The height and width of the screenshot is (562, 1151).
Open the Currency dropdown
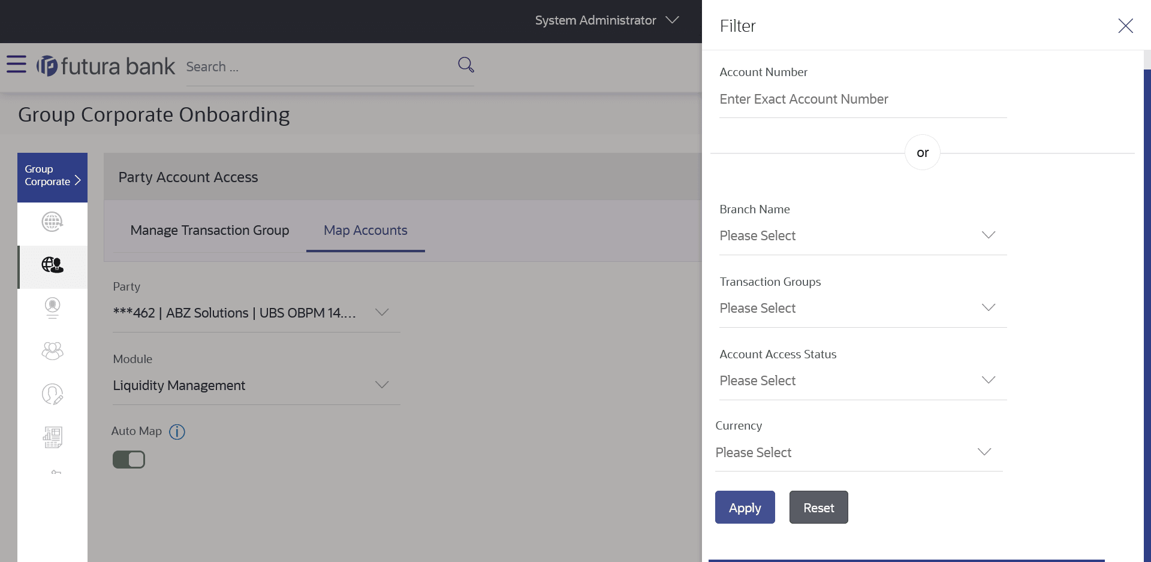click(x=859, y=453)
